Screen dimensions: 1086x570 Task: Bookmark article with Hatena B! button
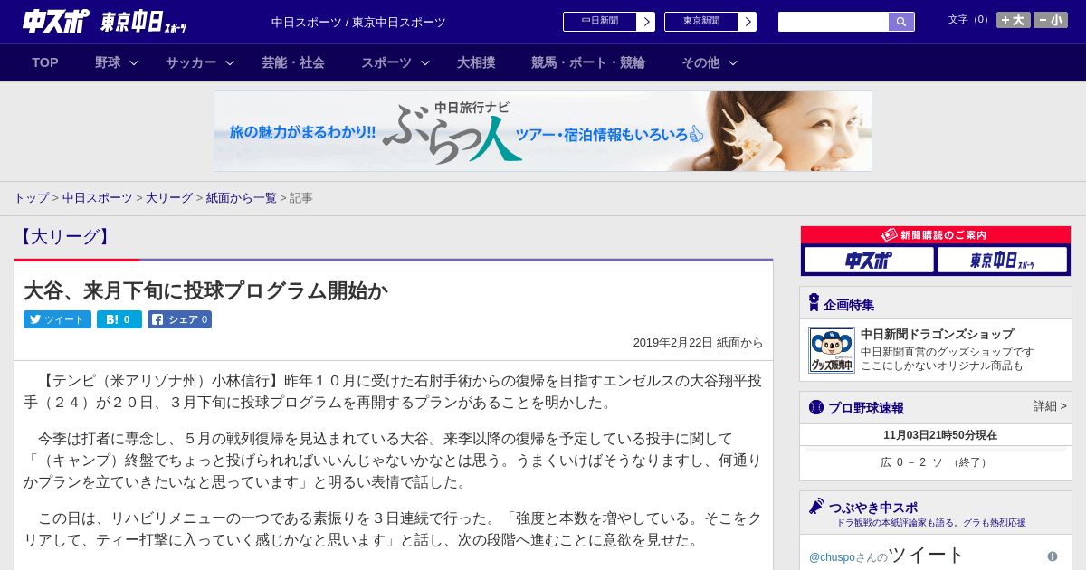click(119, 319)
